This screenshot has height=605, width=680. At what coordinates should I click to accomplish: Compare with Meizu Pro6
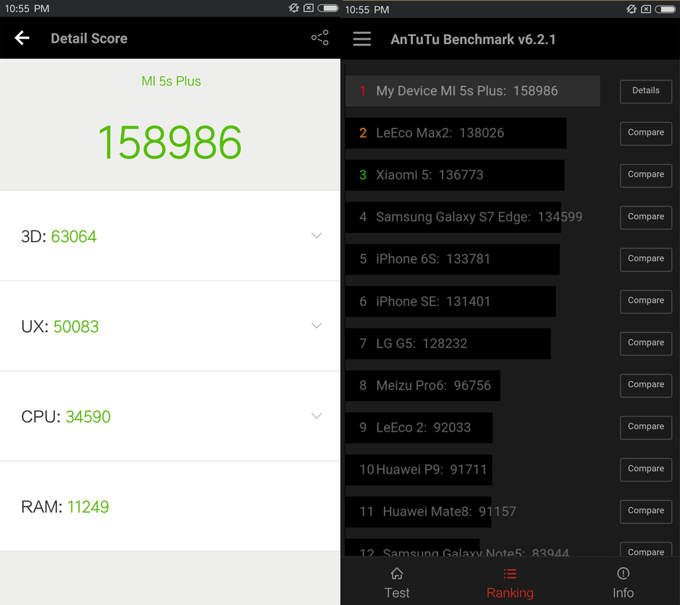[646, 386]
